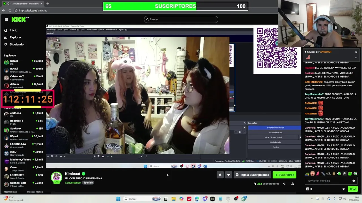Image resolution: width=362 pixels, height=203 pixels.
Task: Open SoyFalex recommended channel
Action: click(x=23, y=130)
